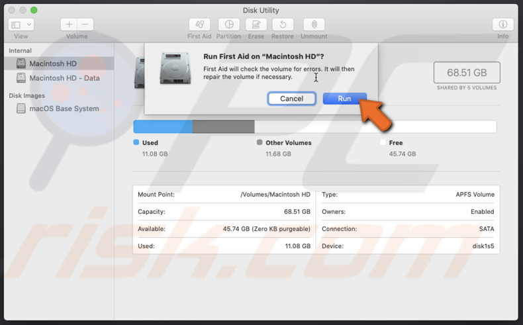
Task: Click the /Volumes/Macintosh HD mount point value
Action: tap(275, 195)
